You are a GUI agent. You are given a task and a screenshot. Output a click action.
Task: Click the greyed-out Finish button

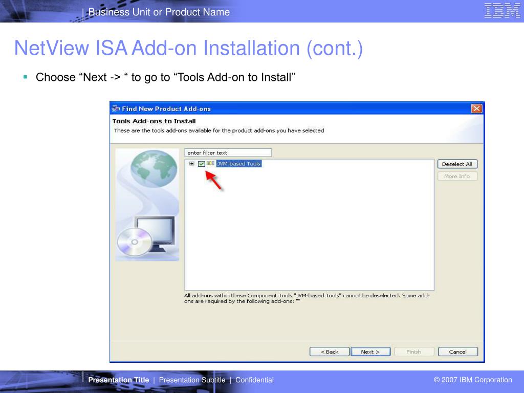click(x=413, y=352)
